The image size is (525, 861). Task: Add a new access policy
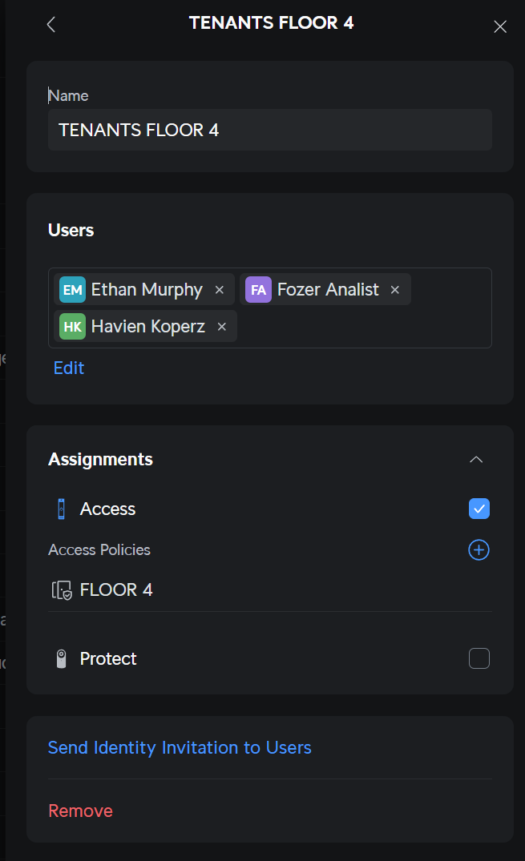pyautogui.click(x=479, y=550)
